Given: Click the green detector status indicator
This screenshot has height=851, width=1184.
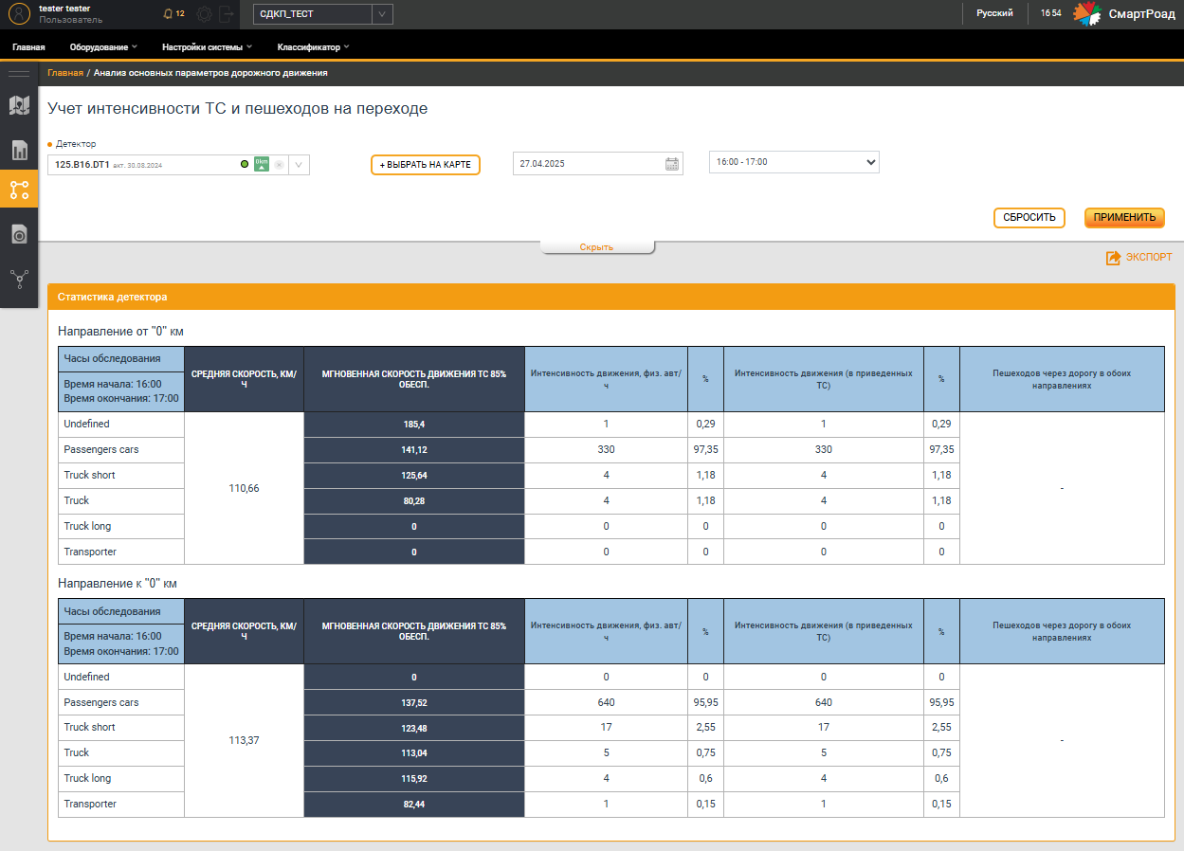Looking at the screenshot, I should click(x=245, y=164).
